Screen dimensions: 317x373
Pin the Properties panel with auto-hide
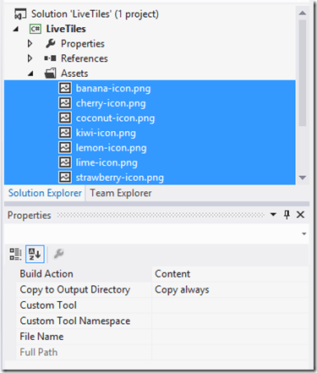287,215
